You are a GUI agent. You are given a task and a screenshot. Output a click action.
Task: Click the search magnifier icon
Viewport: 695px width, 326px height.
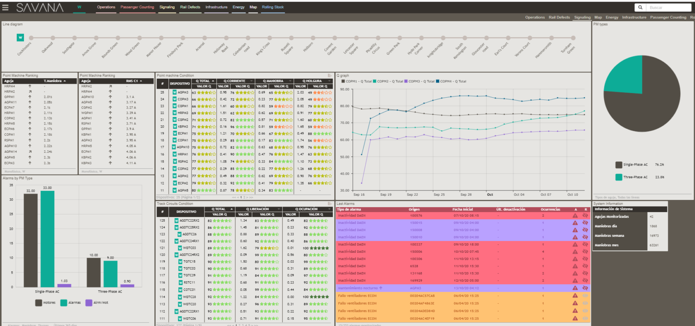pyautogui.click(x=641, y=7)
